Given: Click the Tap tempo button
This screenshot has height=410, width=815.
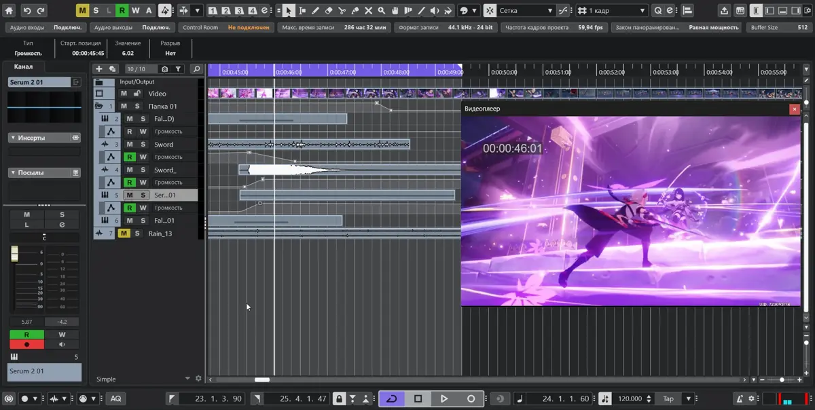Looking at the screenshot, I should tap(669, 398).
